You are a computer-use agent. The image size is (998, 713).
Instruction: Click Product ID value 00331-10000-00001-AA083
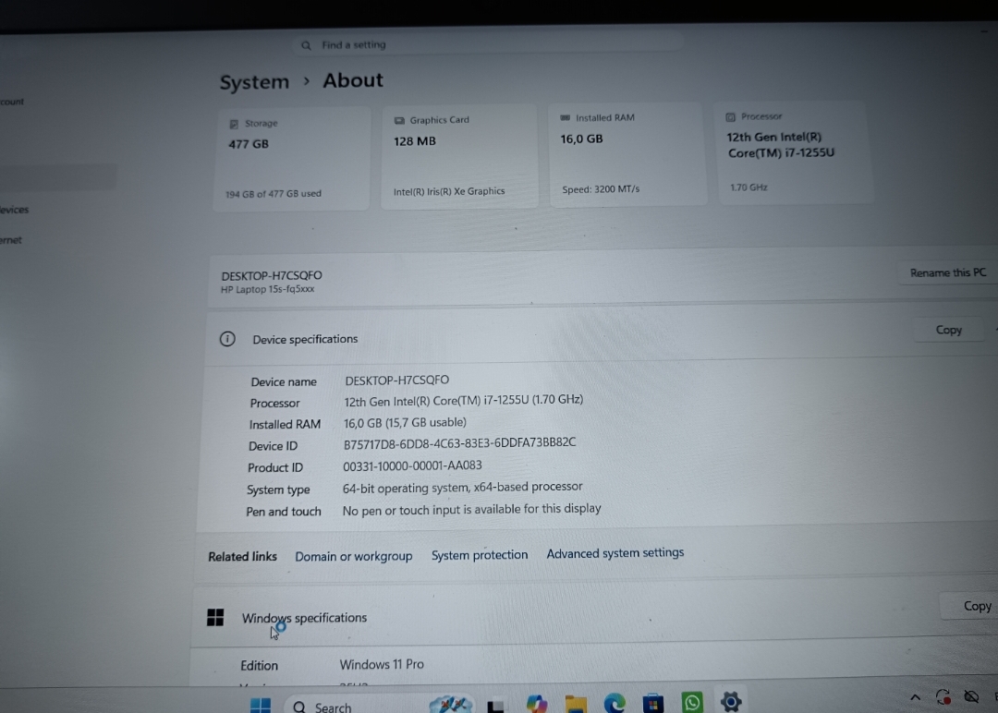click(412, 465)
